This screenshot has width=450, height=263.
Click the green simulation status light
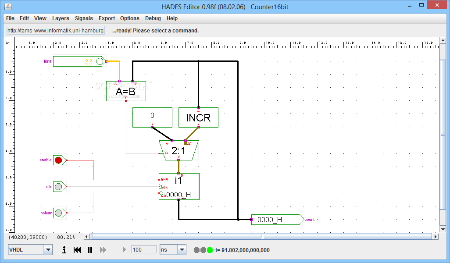210,250
